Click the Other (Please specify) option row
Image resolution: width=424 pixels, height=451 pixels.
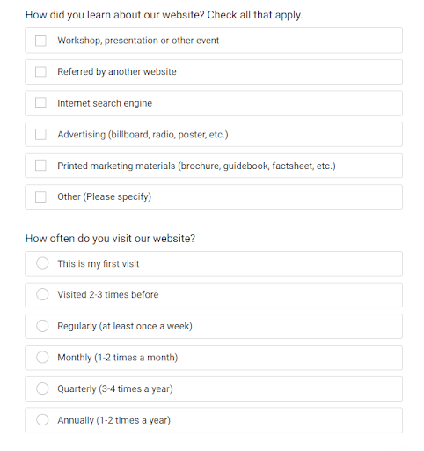click(x=214, y=196)
